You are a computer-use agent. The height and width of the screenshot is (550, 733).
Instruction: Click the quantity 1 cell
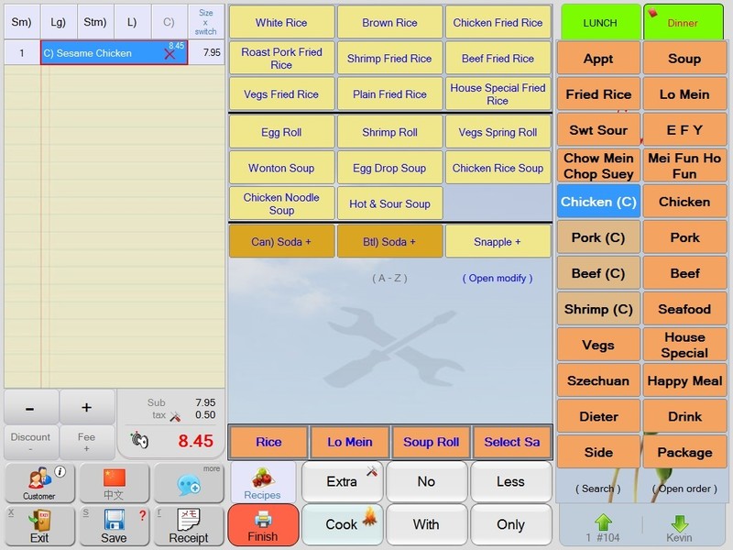tap(22, 53)
